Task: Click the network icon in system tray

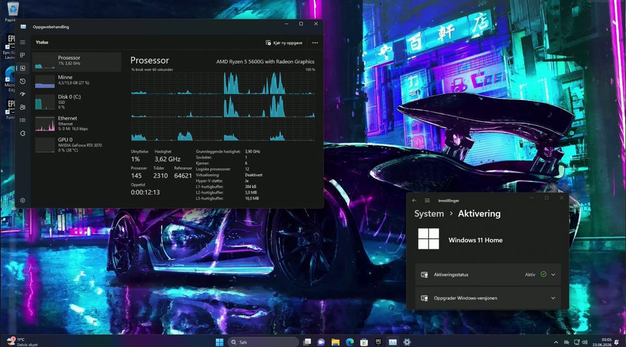Action: click(x=576, y=342)
